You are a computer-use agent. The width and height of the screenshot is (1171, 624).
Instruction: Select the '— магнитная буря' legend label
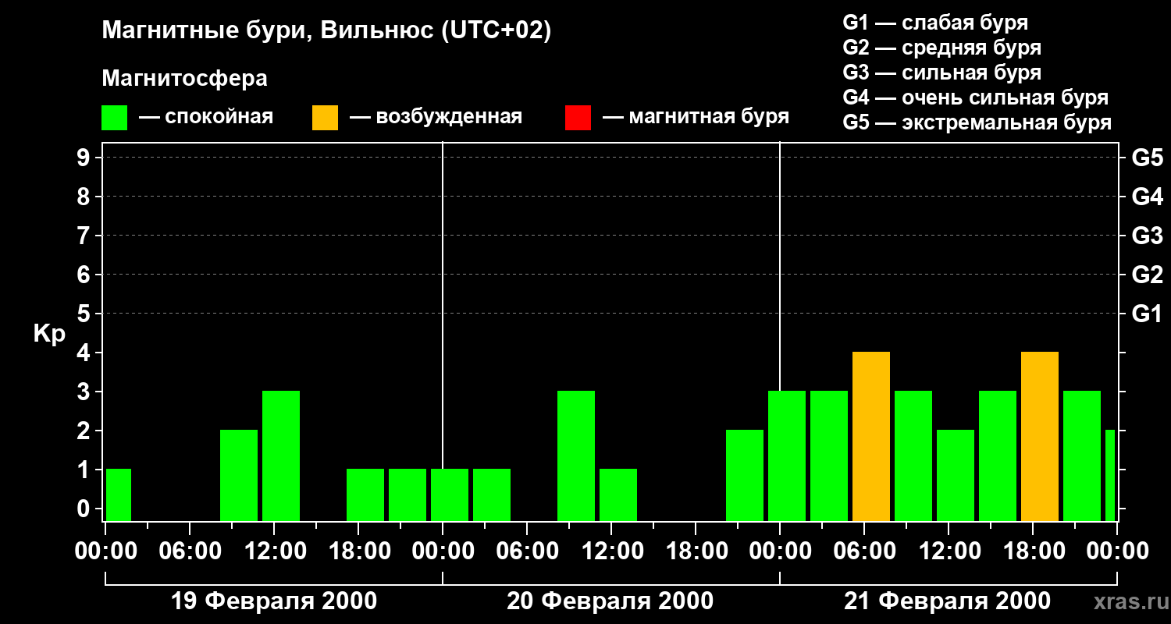[696, 117]
